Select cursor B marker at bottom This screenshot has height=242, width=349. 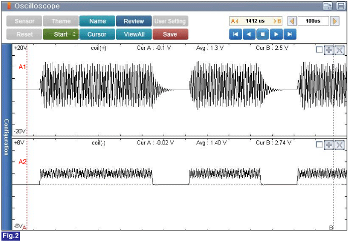(331, 228)
